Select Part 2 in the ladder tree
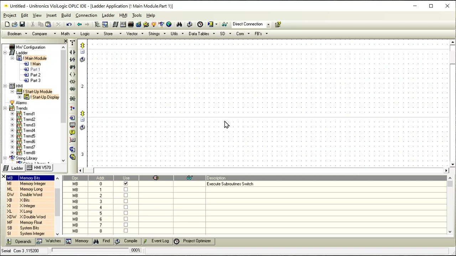 coord(35,75)
